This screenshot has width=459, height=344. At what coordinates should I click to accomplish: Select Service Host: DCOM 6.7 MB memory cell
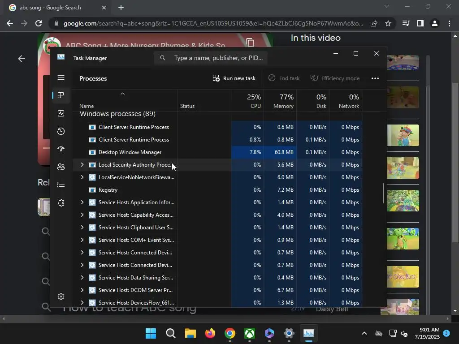pyautogui.click(x=280, y=290)
